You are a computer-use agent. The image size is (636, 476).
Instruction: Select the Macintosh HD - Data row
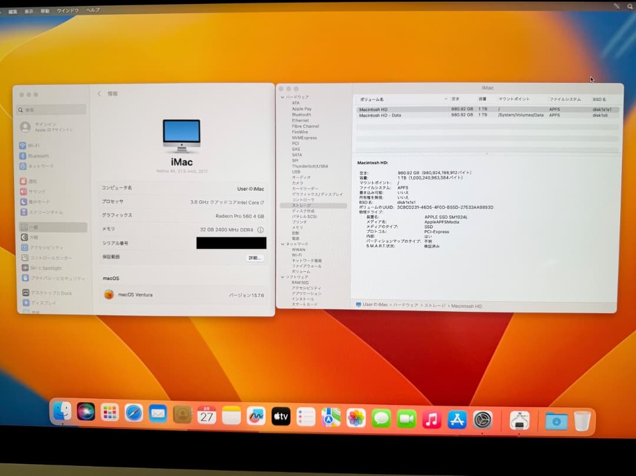point(488,115)
